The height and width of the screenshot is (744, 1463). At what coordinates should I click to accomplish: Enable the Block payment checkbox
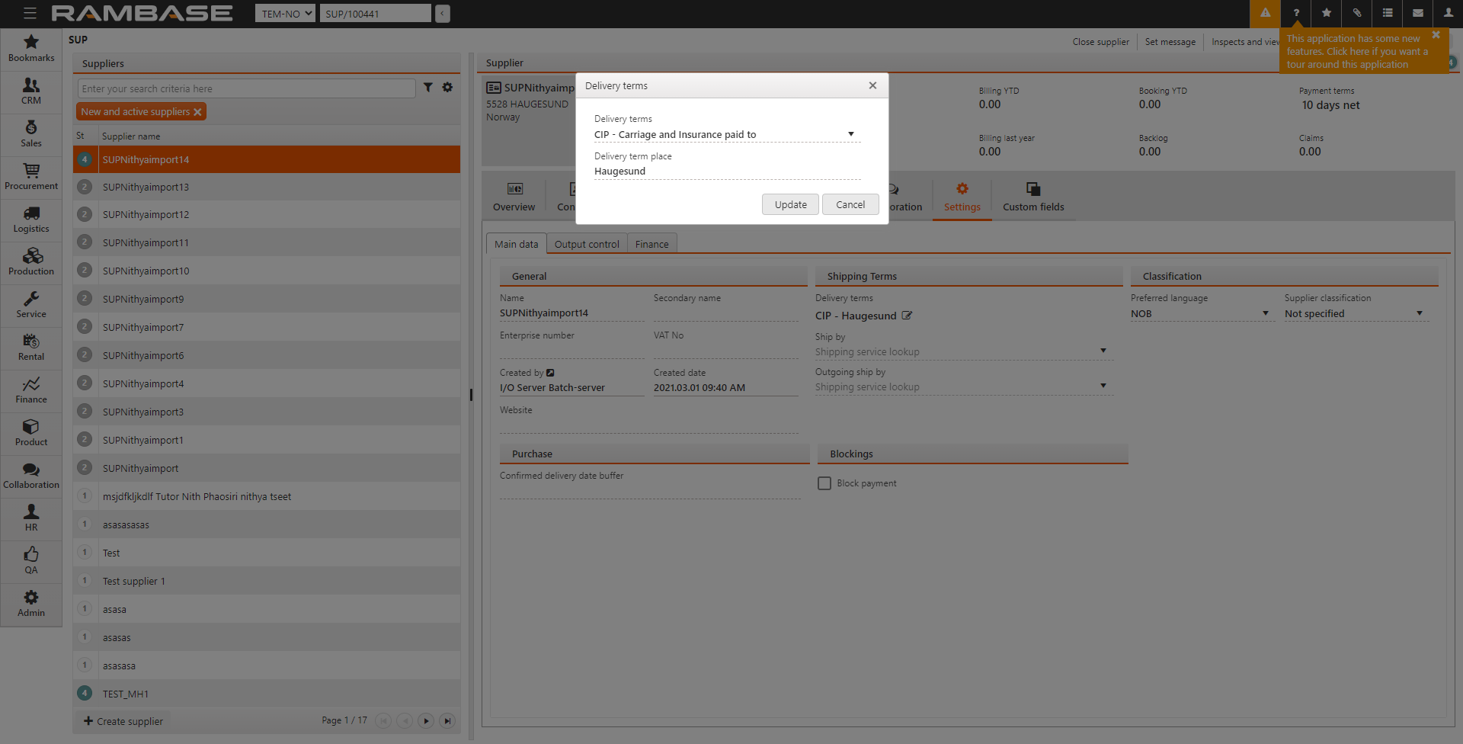click(824, 483)
